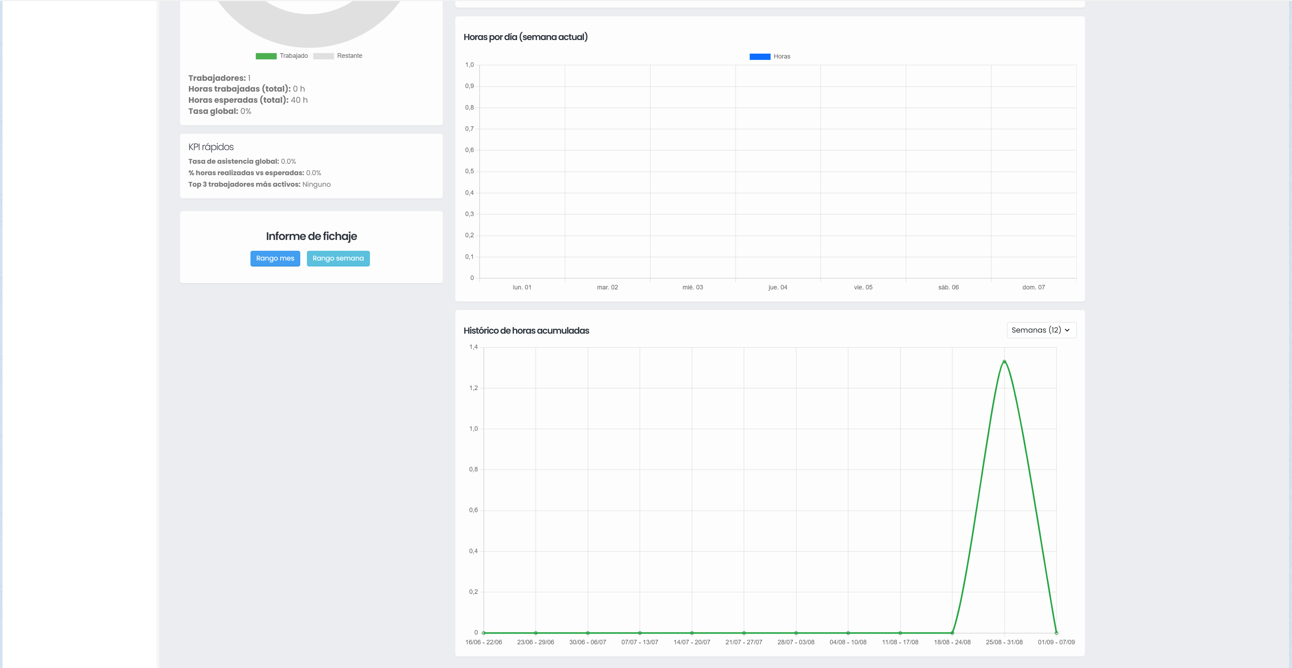Click the data point for week 01/09 - 07/09
Image resolution: width=1292 pixels, height=668 pixels.
click(x=1056, y=633)
